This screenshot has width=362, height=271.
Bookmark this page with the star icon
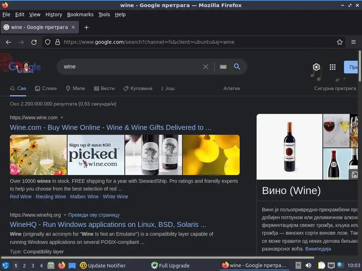click(x=340, y=42)
